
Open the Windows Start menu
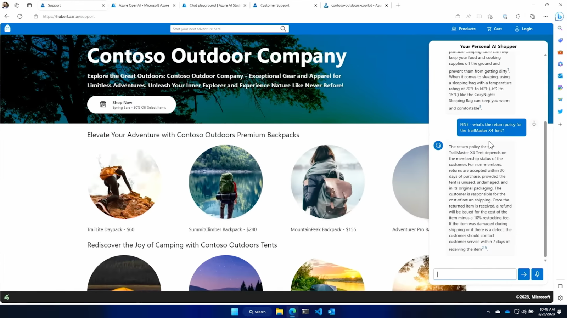tap(235, 312)
